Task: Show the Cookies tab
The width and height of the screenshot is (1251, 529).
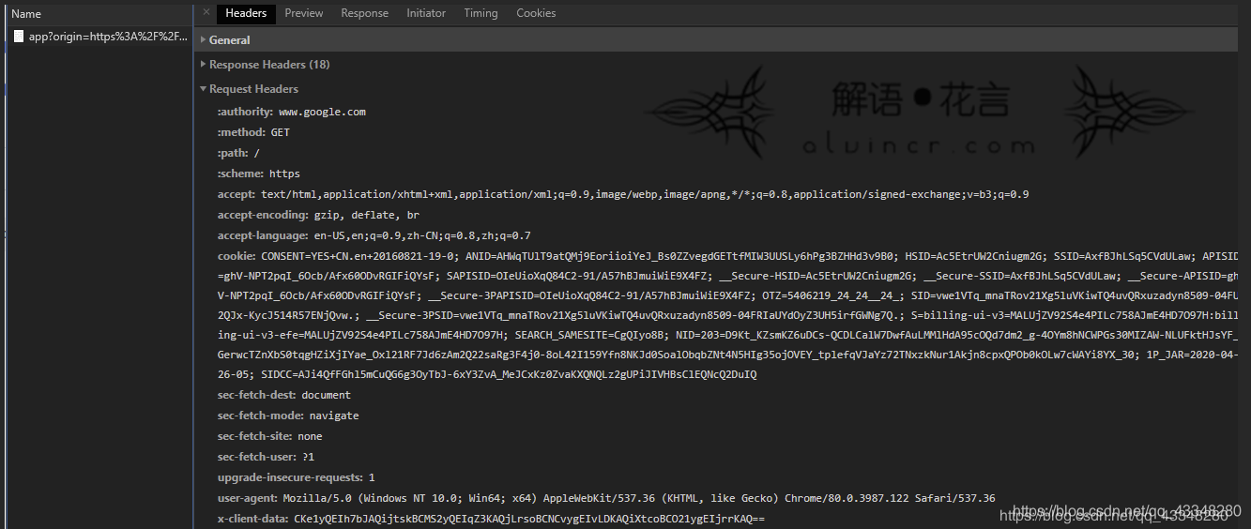Action: [536, 13]
